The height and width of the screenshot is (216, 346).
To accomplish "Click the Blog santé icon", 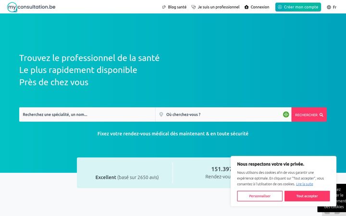I will (x=164, y=7).
